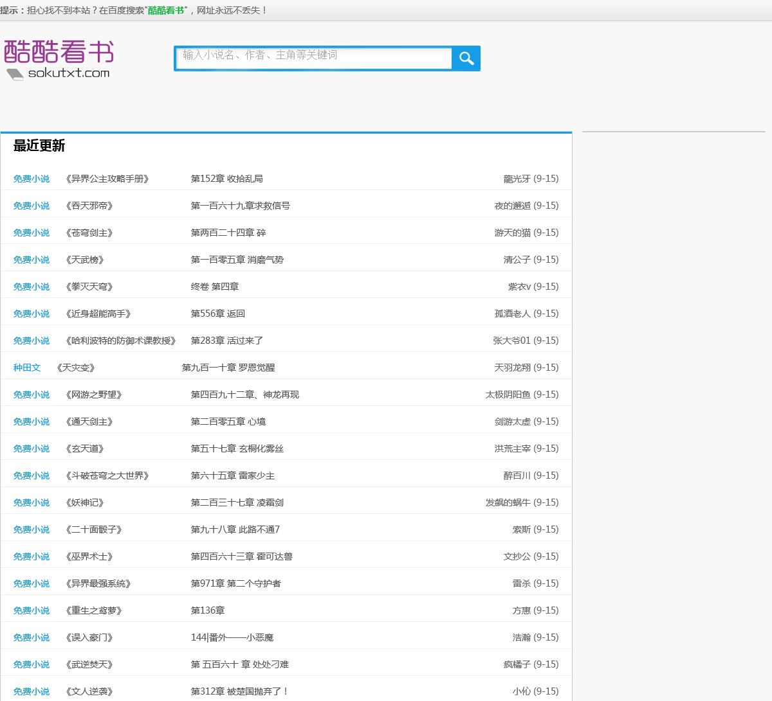Open chapter 第971章 第二个守护者
Image resolution: width=772 pixels, height=701 pixels.
(236, 583)
